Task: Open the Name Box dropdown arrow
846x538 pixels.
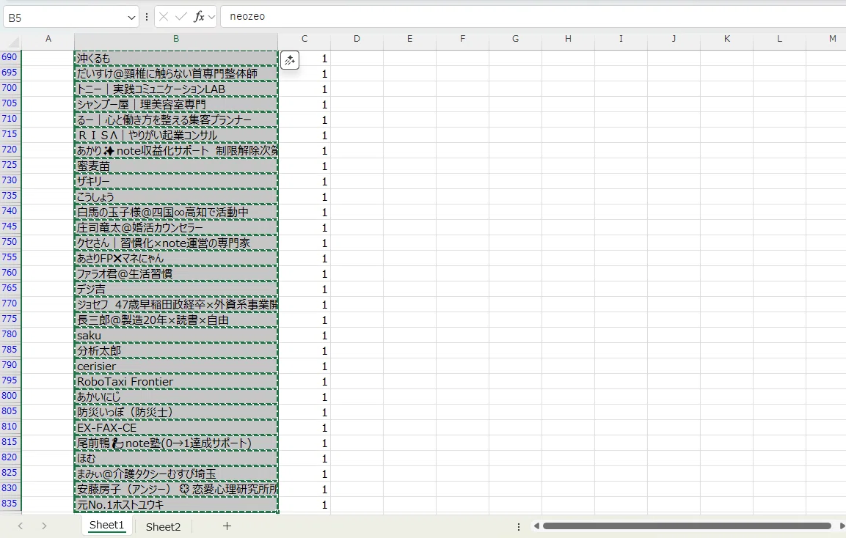Action: (x=131, y=18)
